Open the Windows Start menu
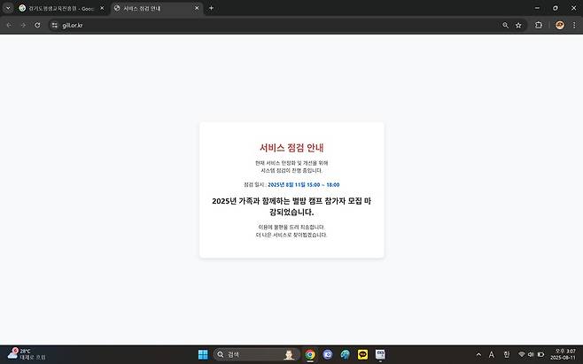Image resolution: width=583 pixels, height=364 pixels. pos(203,355)
